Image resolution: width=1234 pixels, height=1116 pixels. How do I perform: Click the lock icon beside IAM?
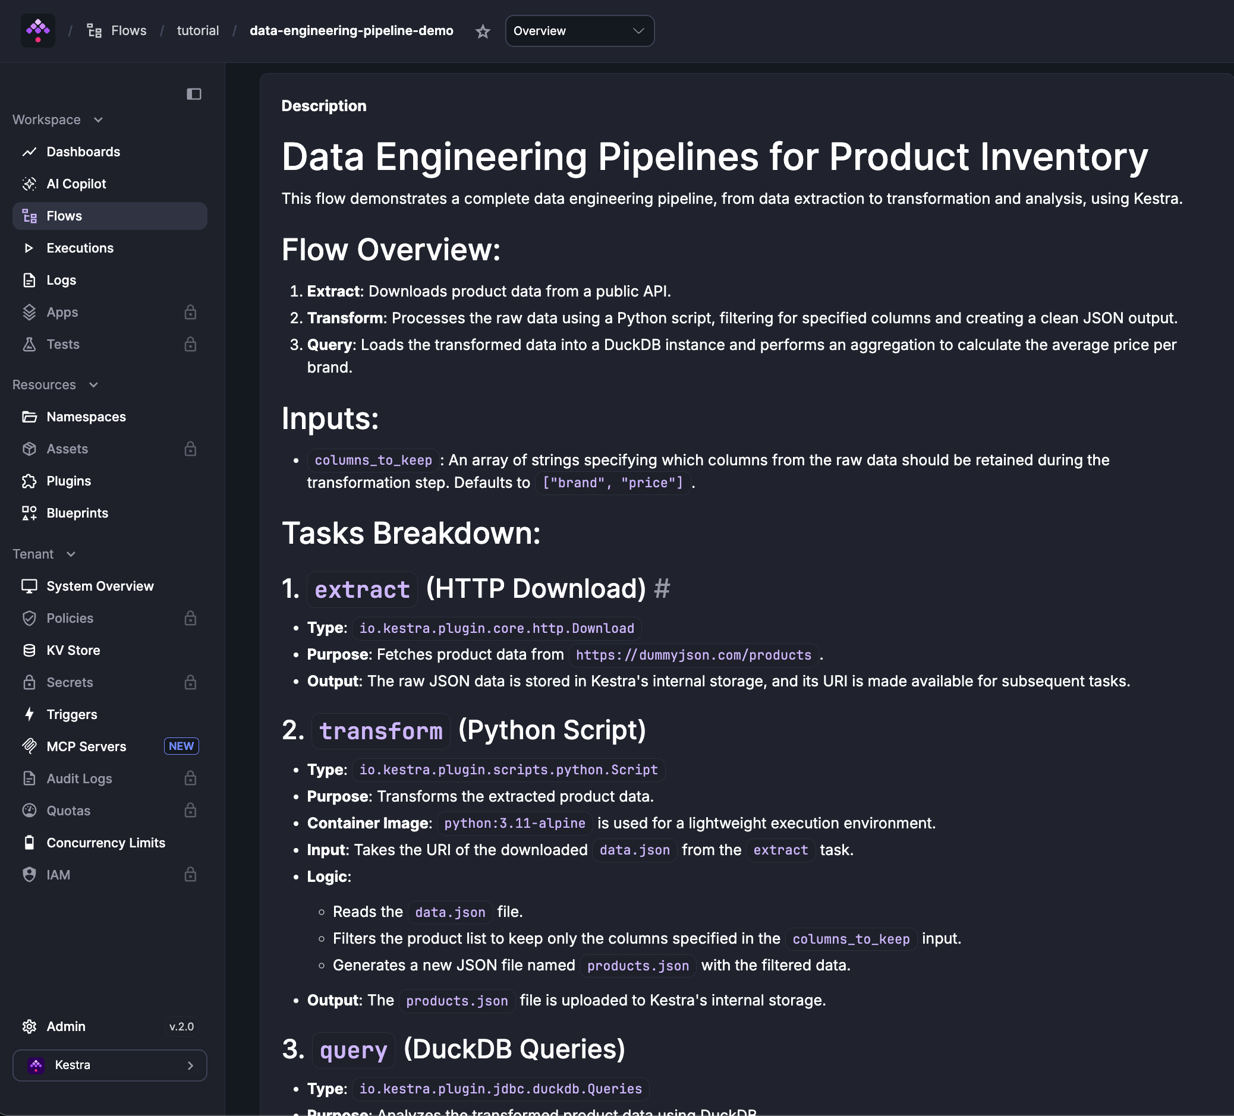190,875
